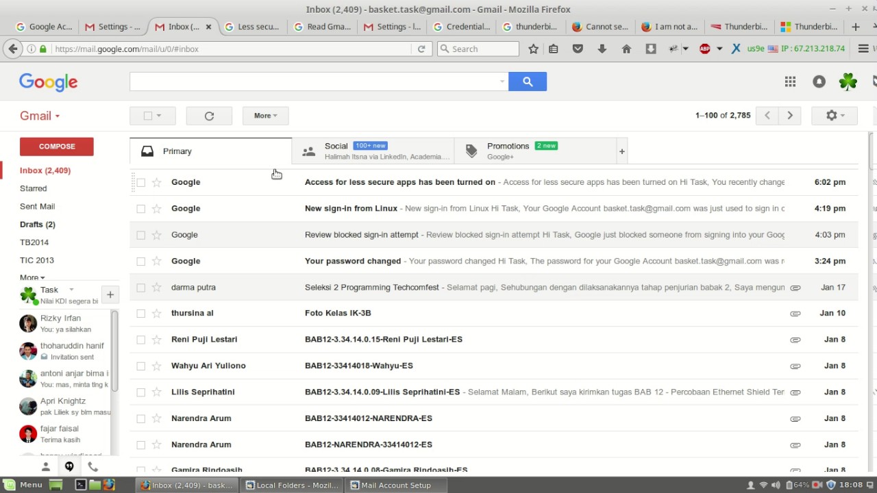Open dropdown arrow next to ABP icon
The height and width of the screenshot is (493, 877).
(719, 49)
